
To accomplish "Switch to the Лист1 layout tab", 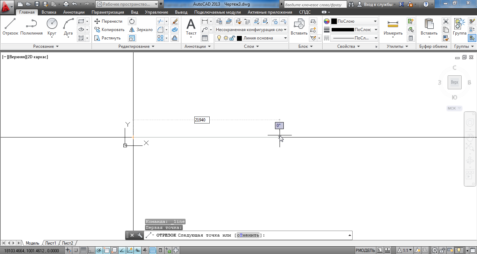I will [51, 243].
